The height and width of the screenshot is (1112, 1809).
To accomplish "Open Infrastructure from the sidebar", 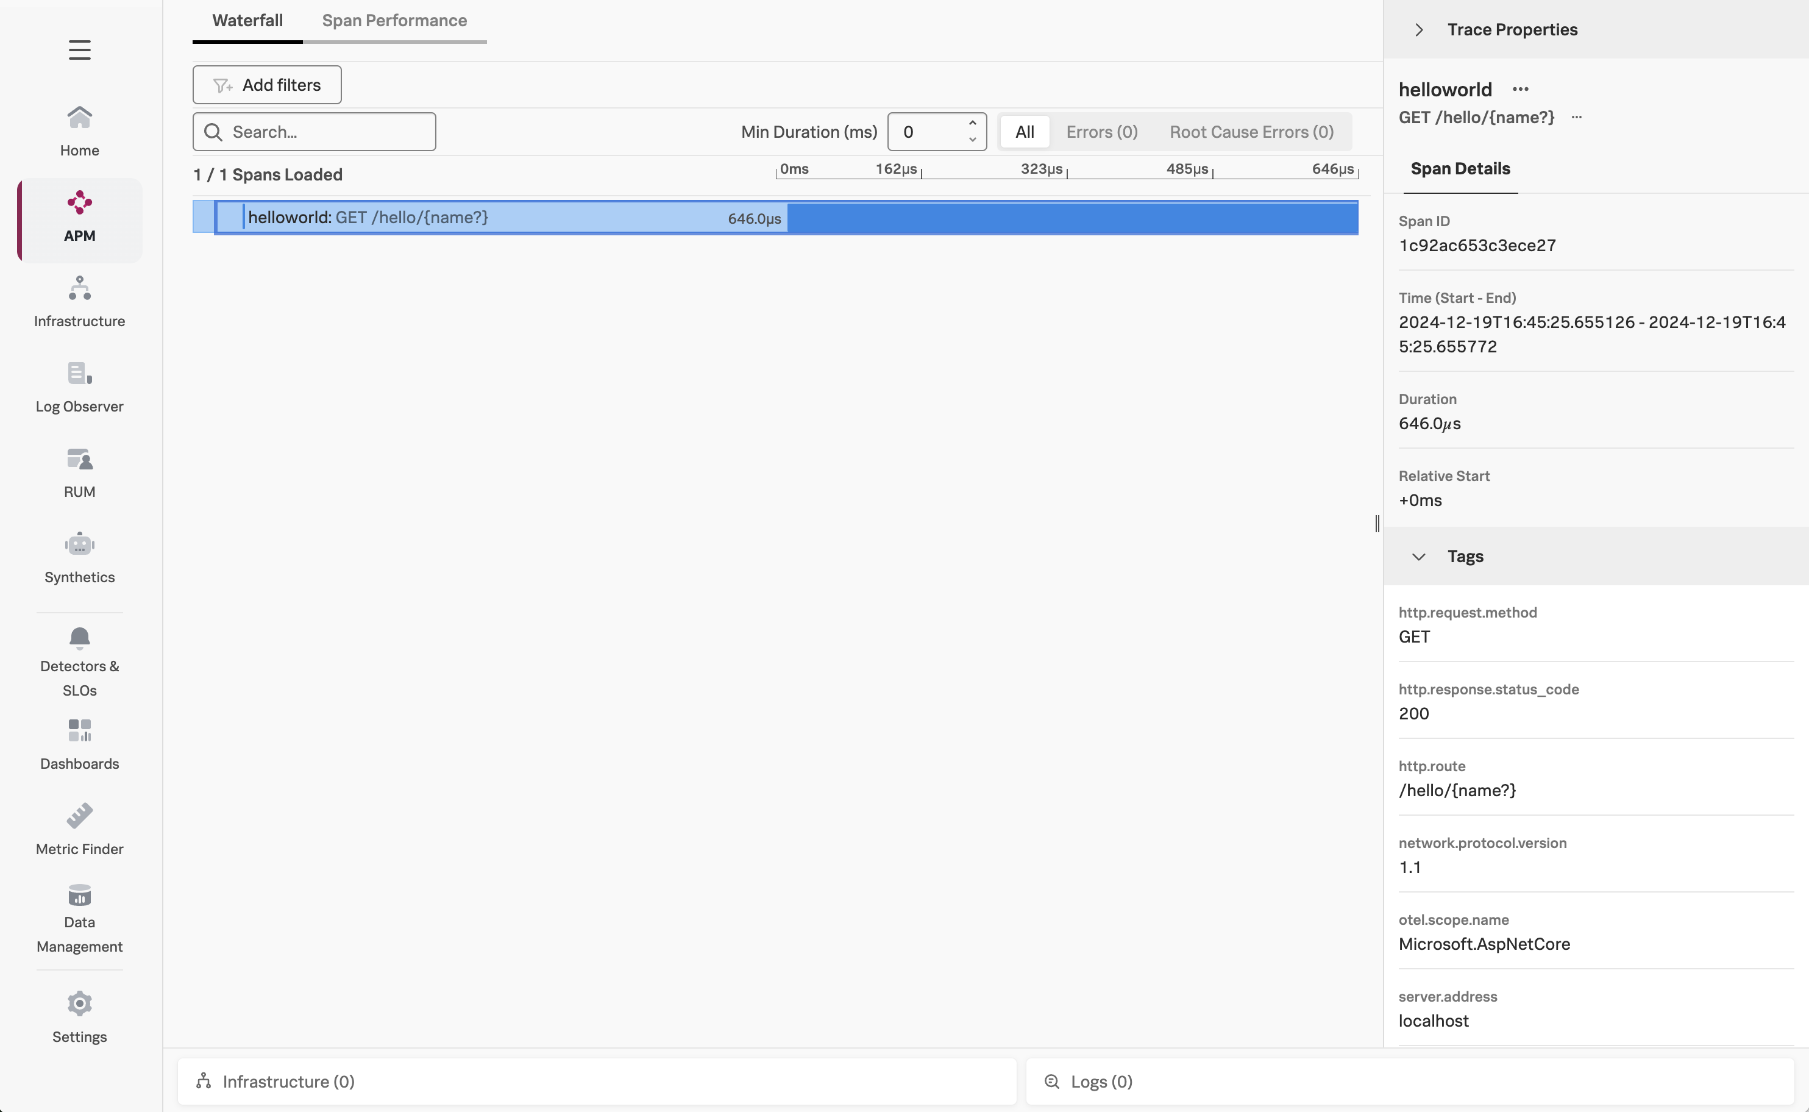I will [79, 302].
